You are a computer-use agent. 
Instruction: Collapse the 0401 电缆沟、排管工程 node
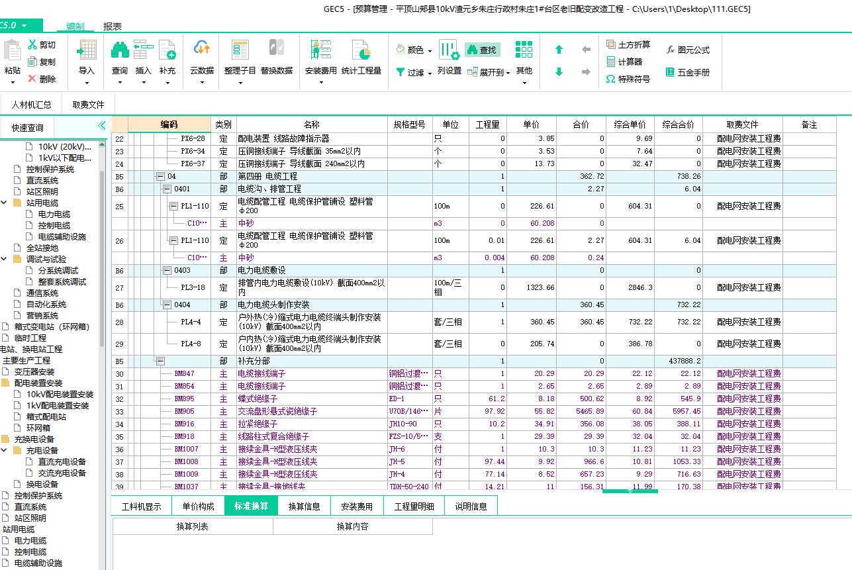tap(167, 189)
